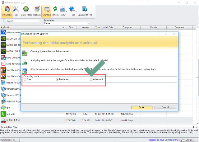199x142 pixels.
Task: Open the Options icon
Action: coord(37,12)
